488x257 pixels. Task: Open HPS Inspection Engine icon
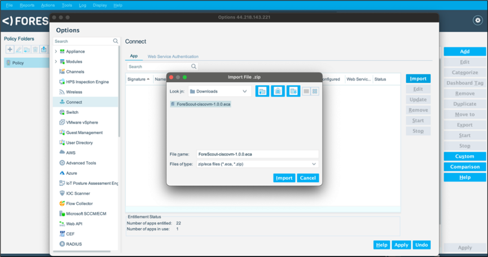point(62,82)
